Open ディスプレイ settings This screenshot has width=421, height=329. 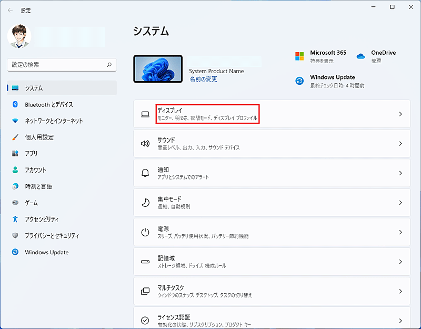(x=272, y=114)
